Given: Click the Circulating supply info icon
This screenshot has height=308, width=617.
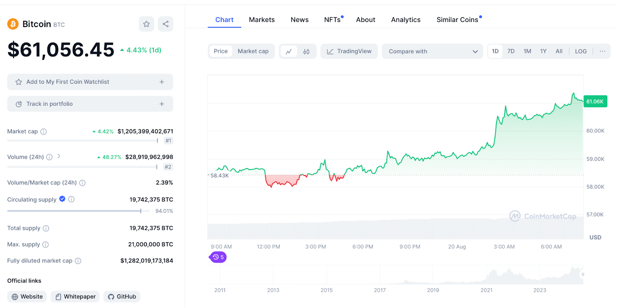Looking at the screenshot, I should point(71,199).
